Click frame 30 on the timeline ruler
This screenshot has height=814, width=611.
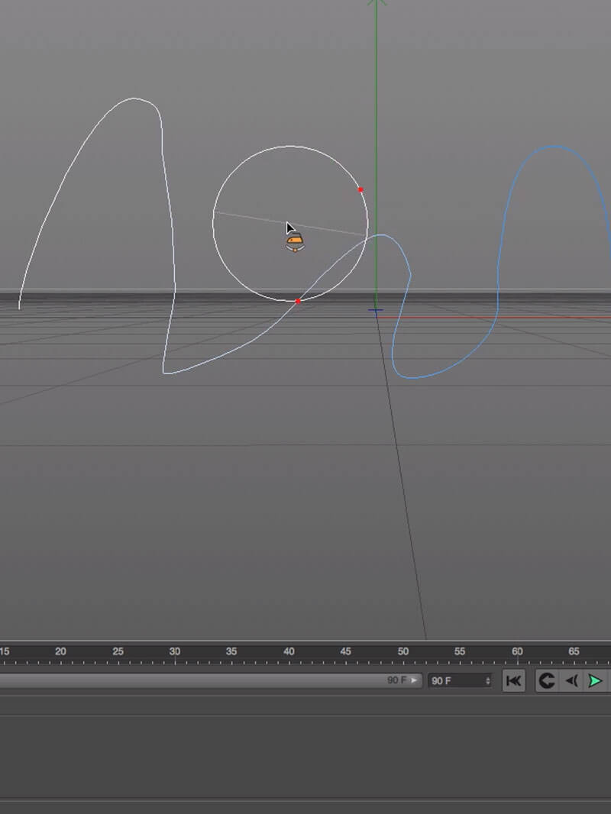click(x=174, y=651)
